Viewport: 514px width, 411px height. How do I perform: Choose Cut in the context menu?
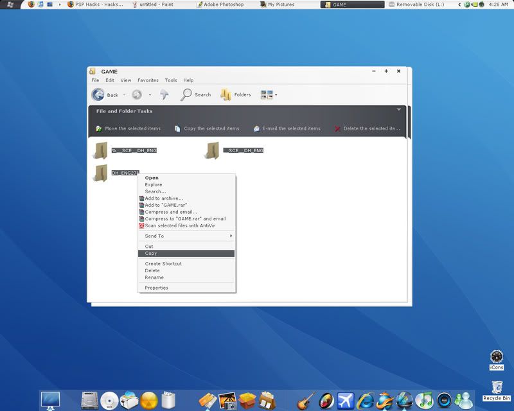click(186, 247)
